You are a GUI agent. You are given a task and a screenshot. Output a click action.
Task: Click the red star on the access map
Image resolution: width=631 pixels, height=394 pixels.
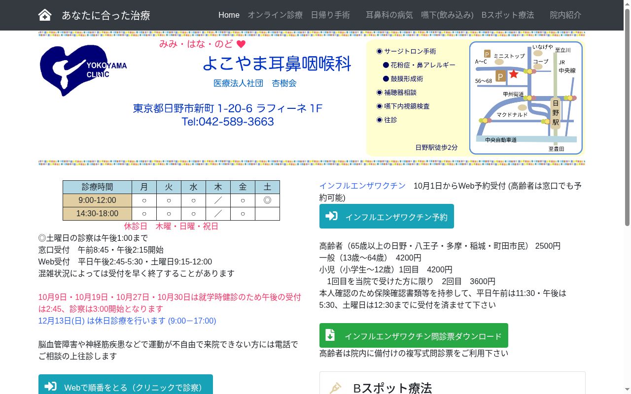[514, 74]
